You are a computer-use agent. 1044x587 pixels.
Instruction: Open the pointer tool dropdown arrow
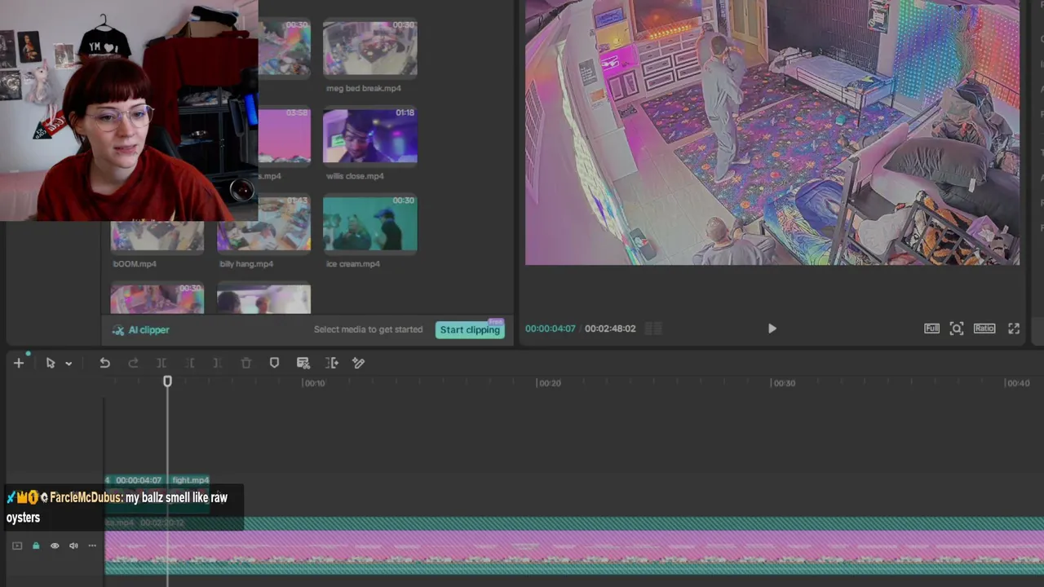click(69, 364)
